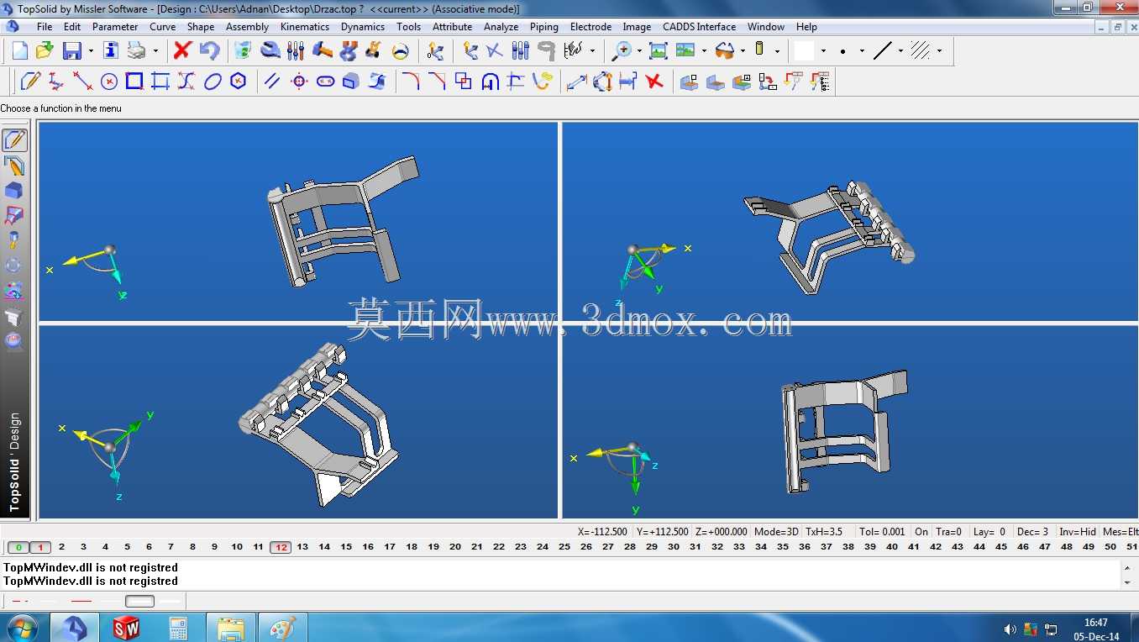Open the Shape menu
The height and width of the screenshot is (642, 1139).
pos(201,27)
